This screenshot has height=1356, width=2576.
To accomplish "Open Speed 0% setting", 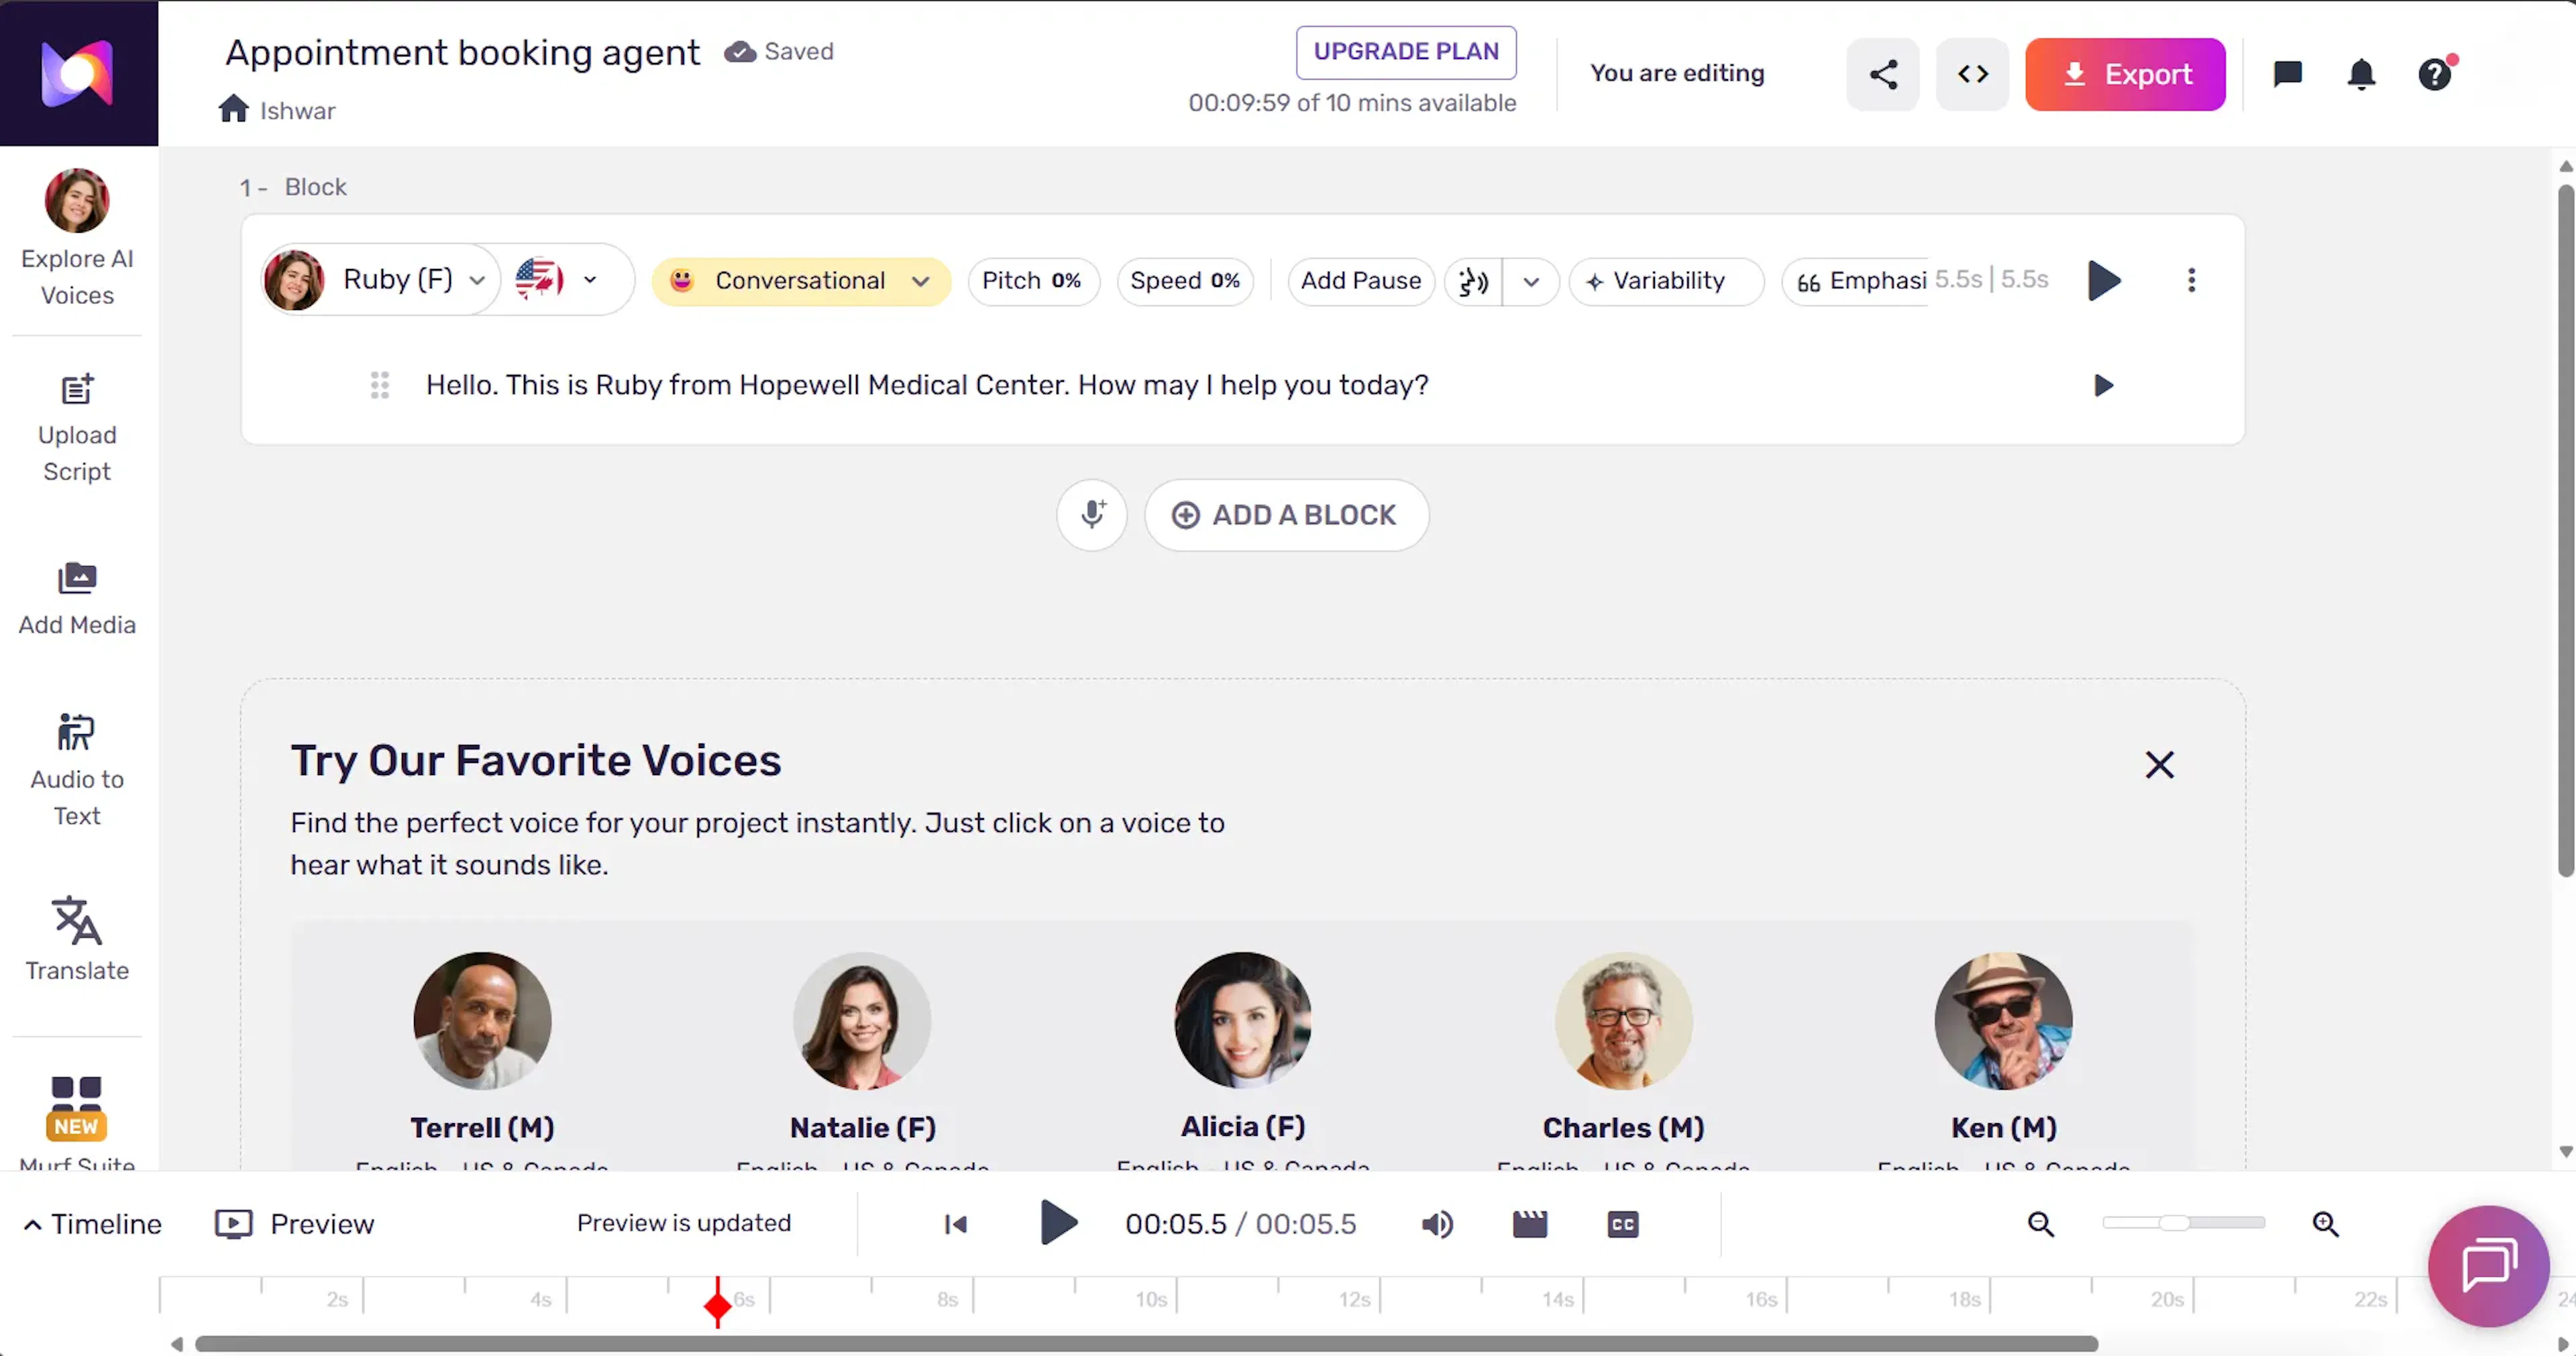I will tap(1185, 281).
